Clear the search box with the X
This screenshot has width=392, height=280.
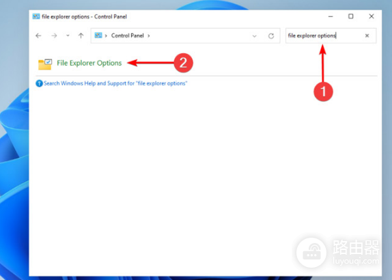point(367,36)
